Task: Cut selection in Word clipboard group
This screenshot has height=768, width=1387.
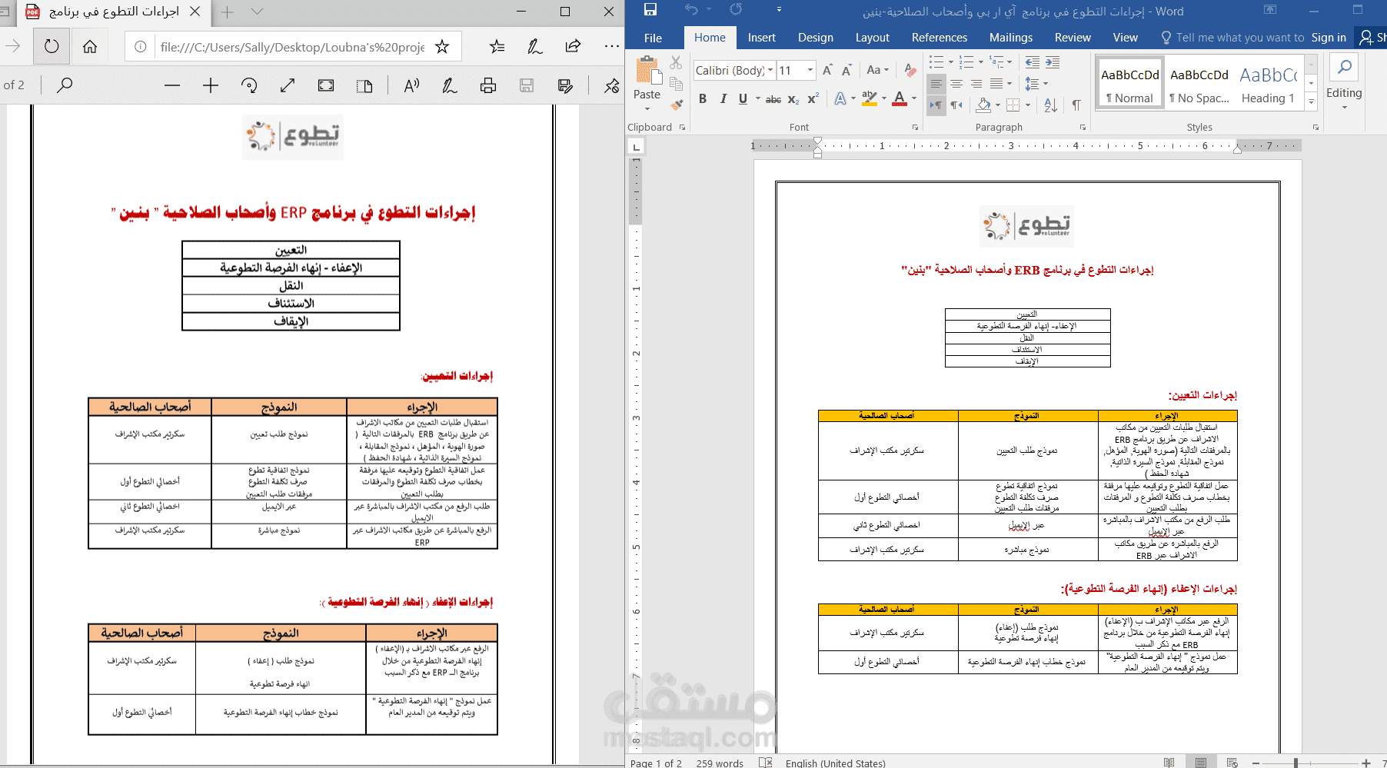Action: (676, 62)
